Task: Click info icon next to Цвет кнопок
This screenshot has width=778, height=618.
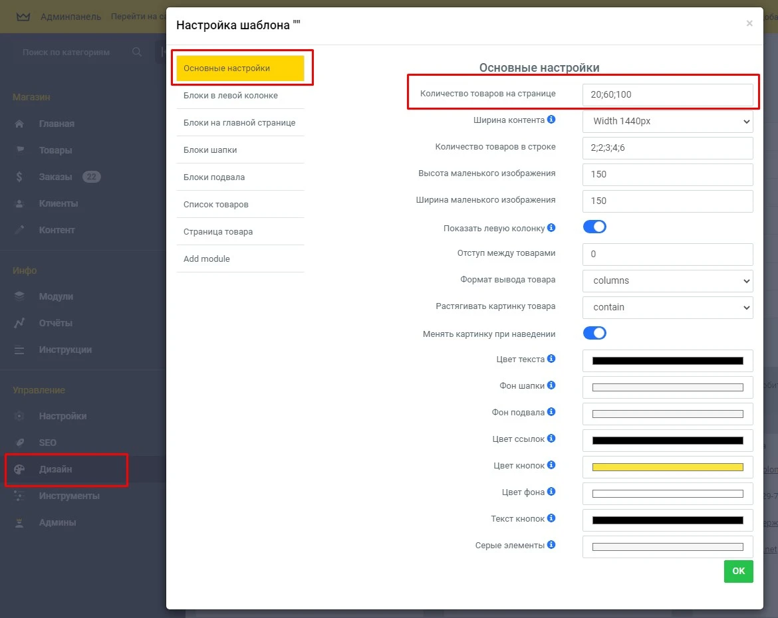Action: [x=551, y=465]
